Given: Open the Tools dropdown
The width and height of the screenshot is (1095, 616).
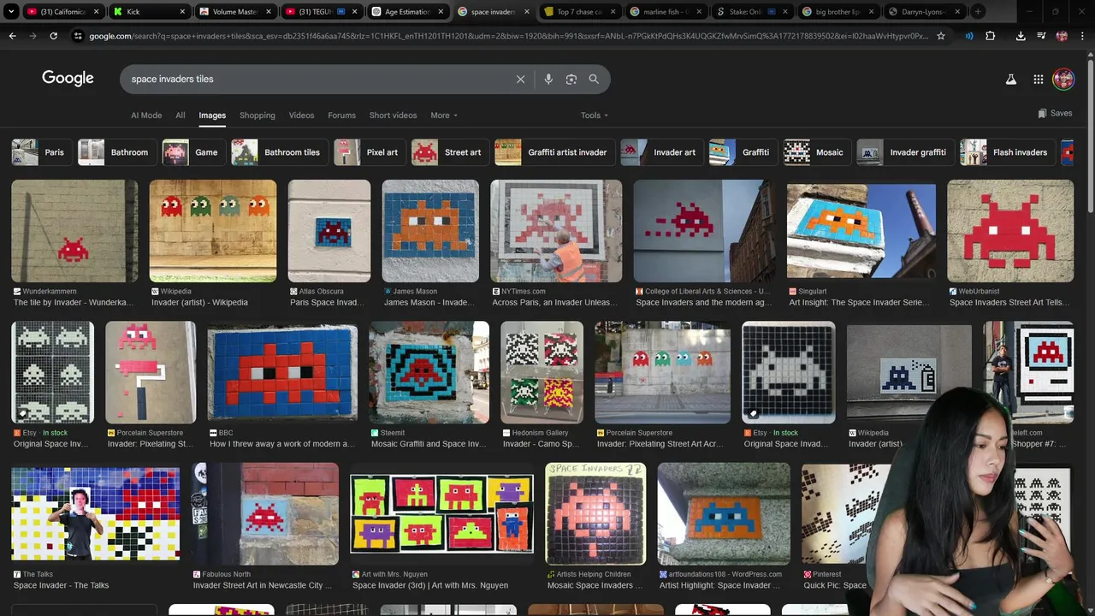Looking at the screenshot, I should 595,115.
